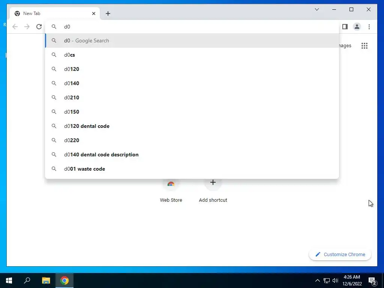Close the New Tab tab
Image resolution: width=384 pixels, height=288 pixels.
pos(93,13)
